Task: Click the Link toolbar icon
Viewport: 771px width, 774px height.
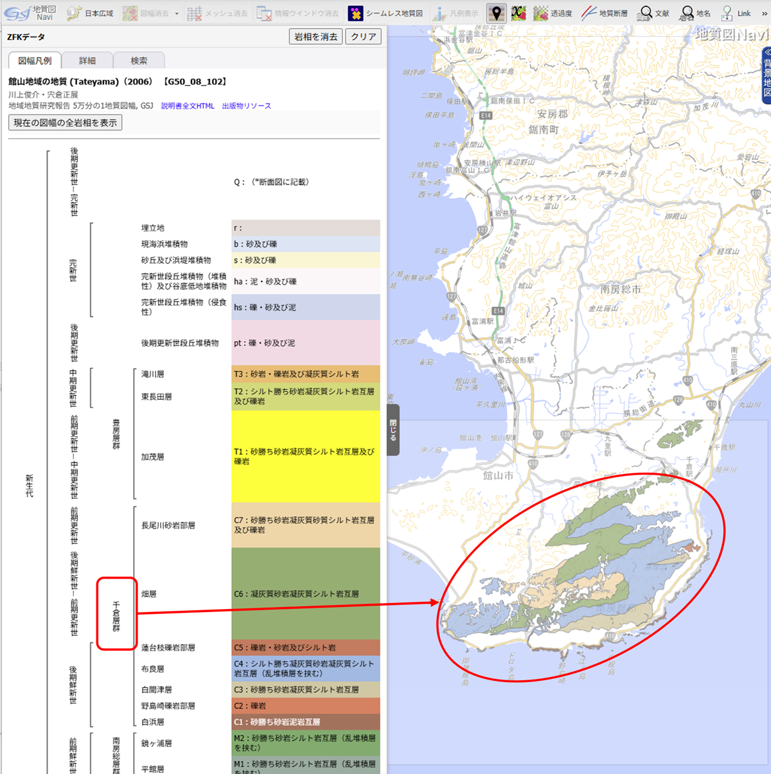Action: [736, 13]
